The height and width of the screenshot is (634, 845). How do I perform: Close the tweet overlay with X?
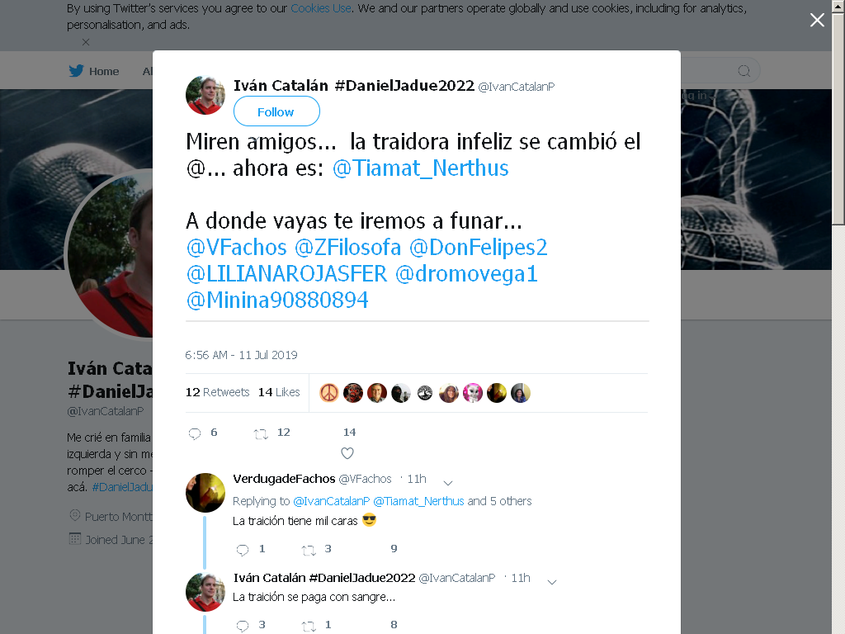click(x=817, y=20)
